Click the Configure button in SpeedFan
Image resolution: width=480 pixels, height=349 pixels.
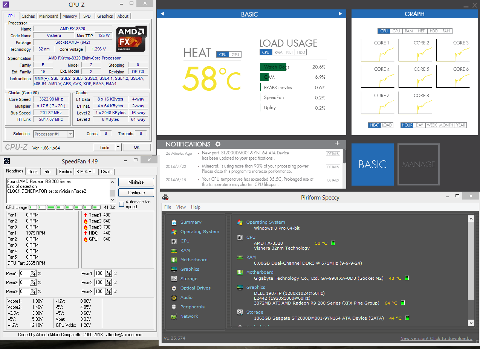(x=136, y=193)
